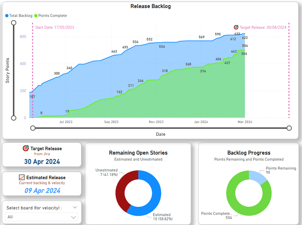Click the 300 data label on backlog line
The height and width of the screenshot is (225, 302).
pyautogui.click(x=57, y=73)
